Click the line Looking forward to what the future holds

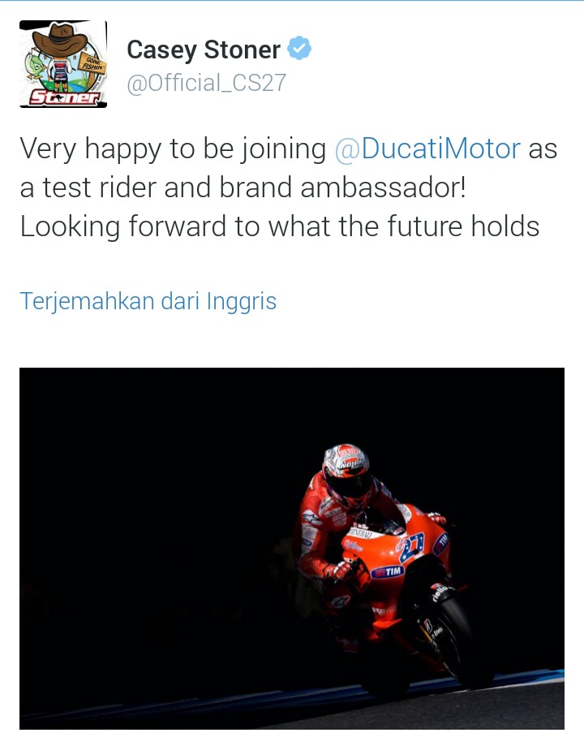pos(280,226)
